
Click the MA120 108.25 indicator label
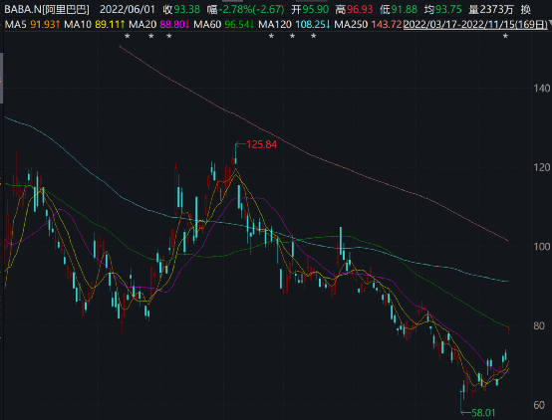tap(294, 24)
